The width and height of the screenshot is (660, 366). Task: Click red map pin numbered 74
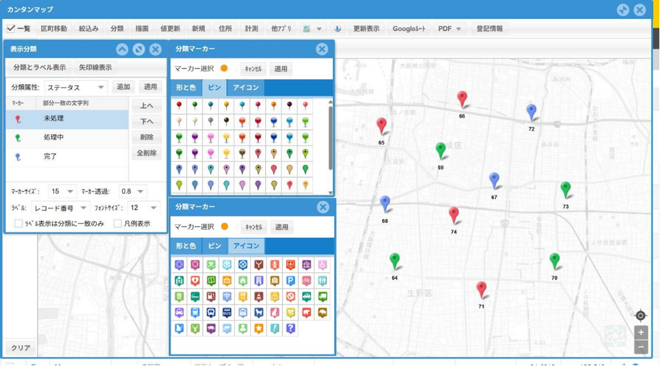click(x=453, y=216)
